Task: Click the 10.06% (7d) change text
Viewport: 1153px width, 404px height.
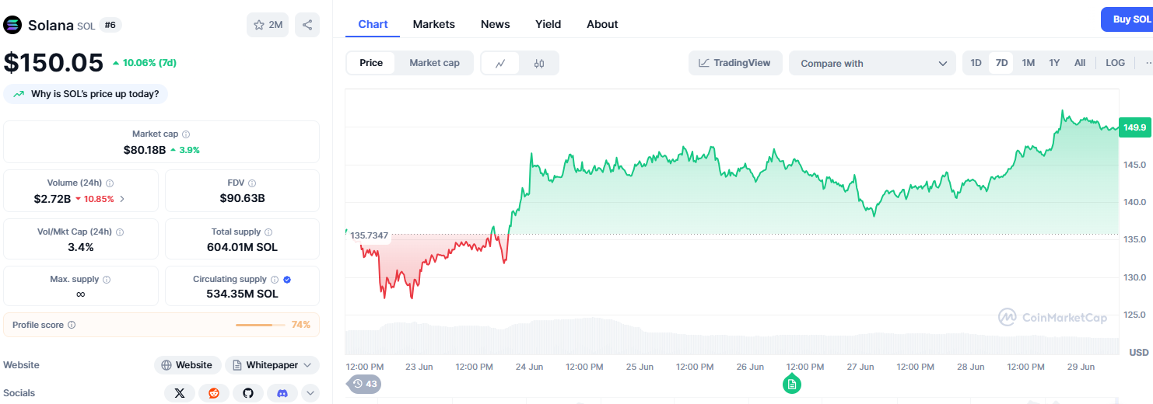Action: pyautogui.click(x=149, y=63)
